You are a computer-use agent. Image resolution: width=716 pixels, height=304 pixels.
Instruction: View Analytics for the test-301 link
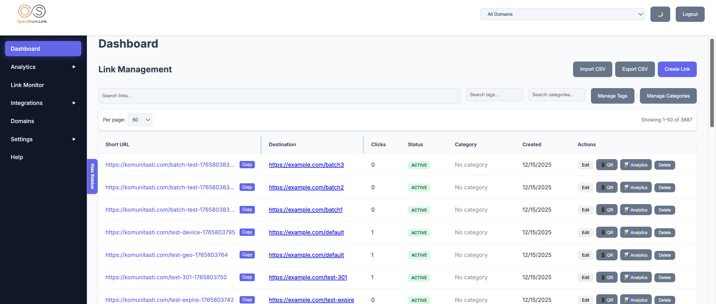[636, 277]
